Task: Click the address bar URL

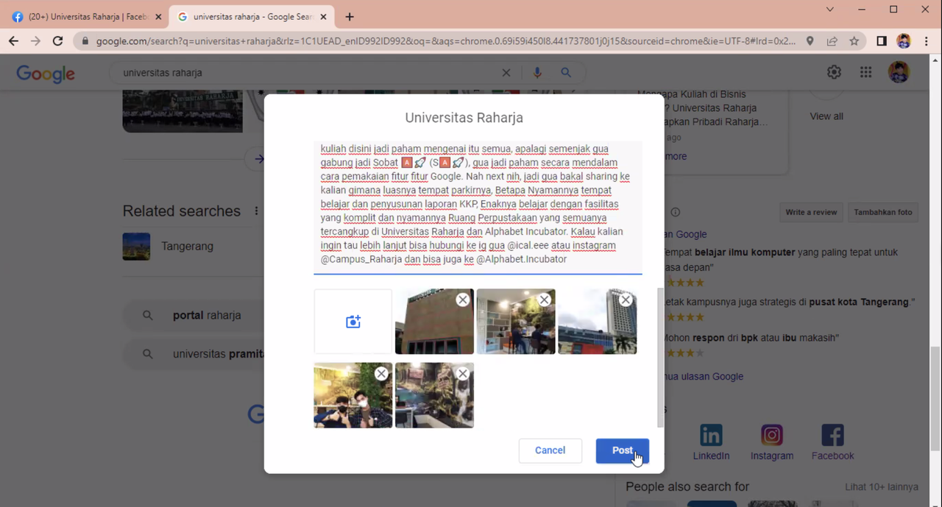Action: tap(445, 41)
